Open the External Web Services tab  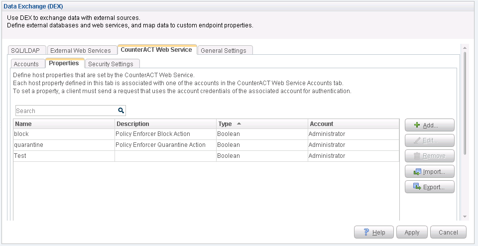[x=81, y=50]
